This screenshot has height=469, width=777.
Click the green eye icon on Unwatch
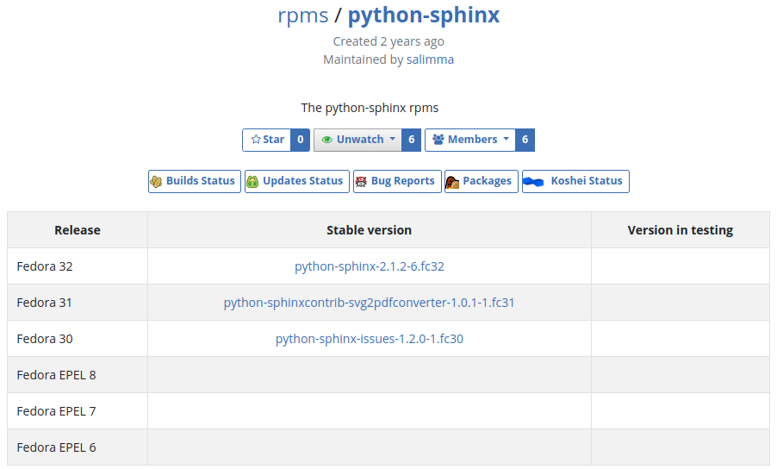click(x=327, y=140)
